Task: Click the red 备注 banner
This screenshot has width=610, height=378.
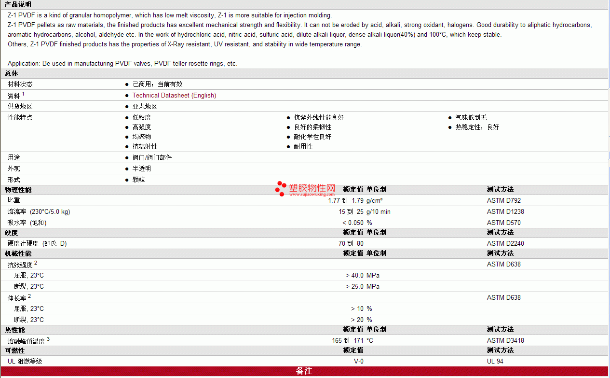Action: tap(304, 371)
